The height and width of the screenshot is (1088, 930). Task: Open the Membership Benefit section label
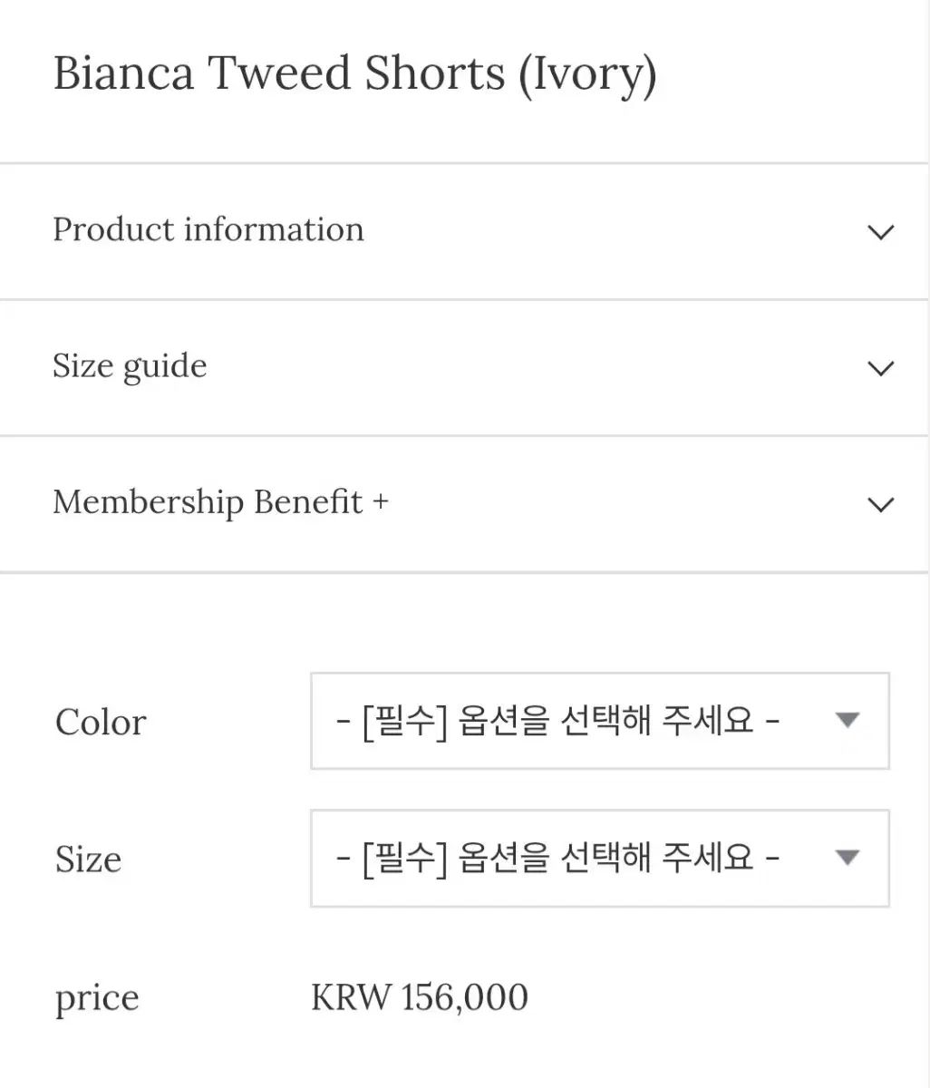[x=208, y=502]
